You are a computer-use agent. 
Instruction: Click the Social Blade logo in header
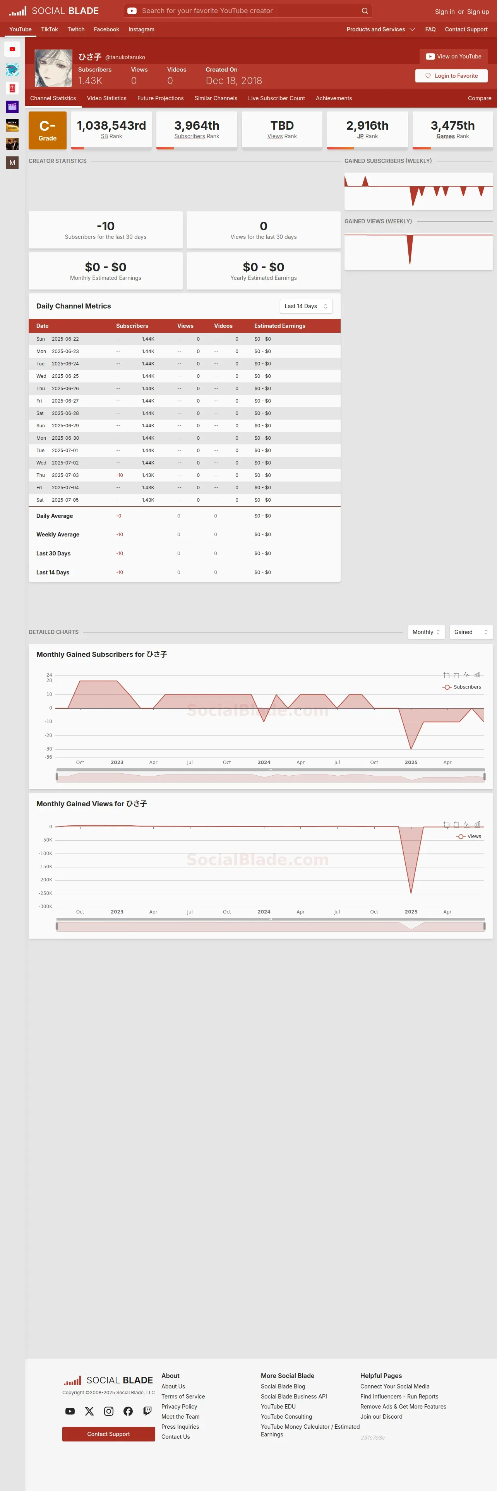(x=54, y=11)
